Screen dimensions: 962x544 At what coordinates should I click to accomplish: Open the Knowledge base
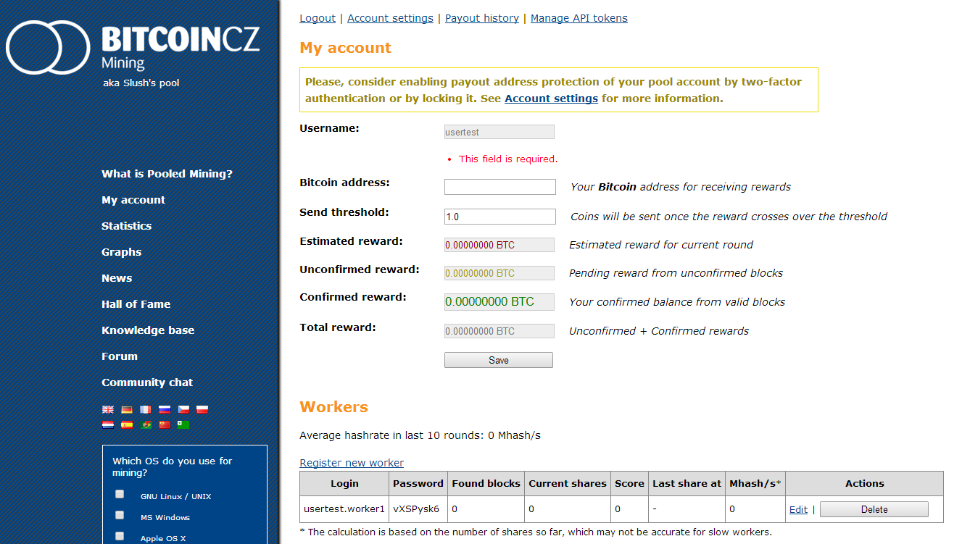click(148, 330)
